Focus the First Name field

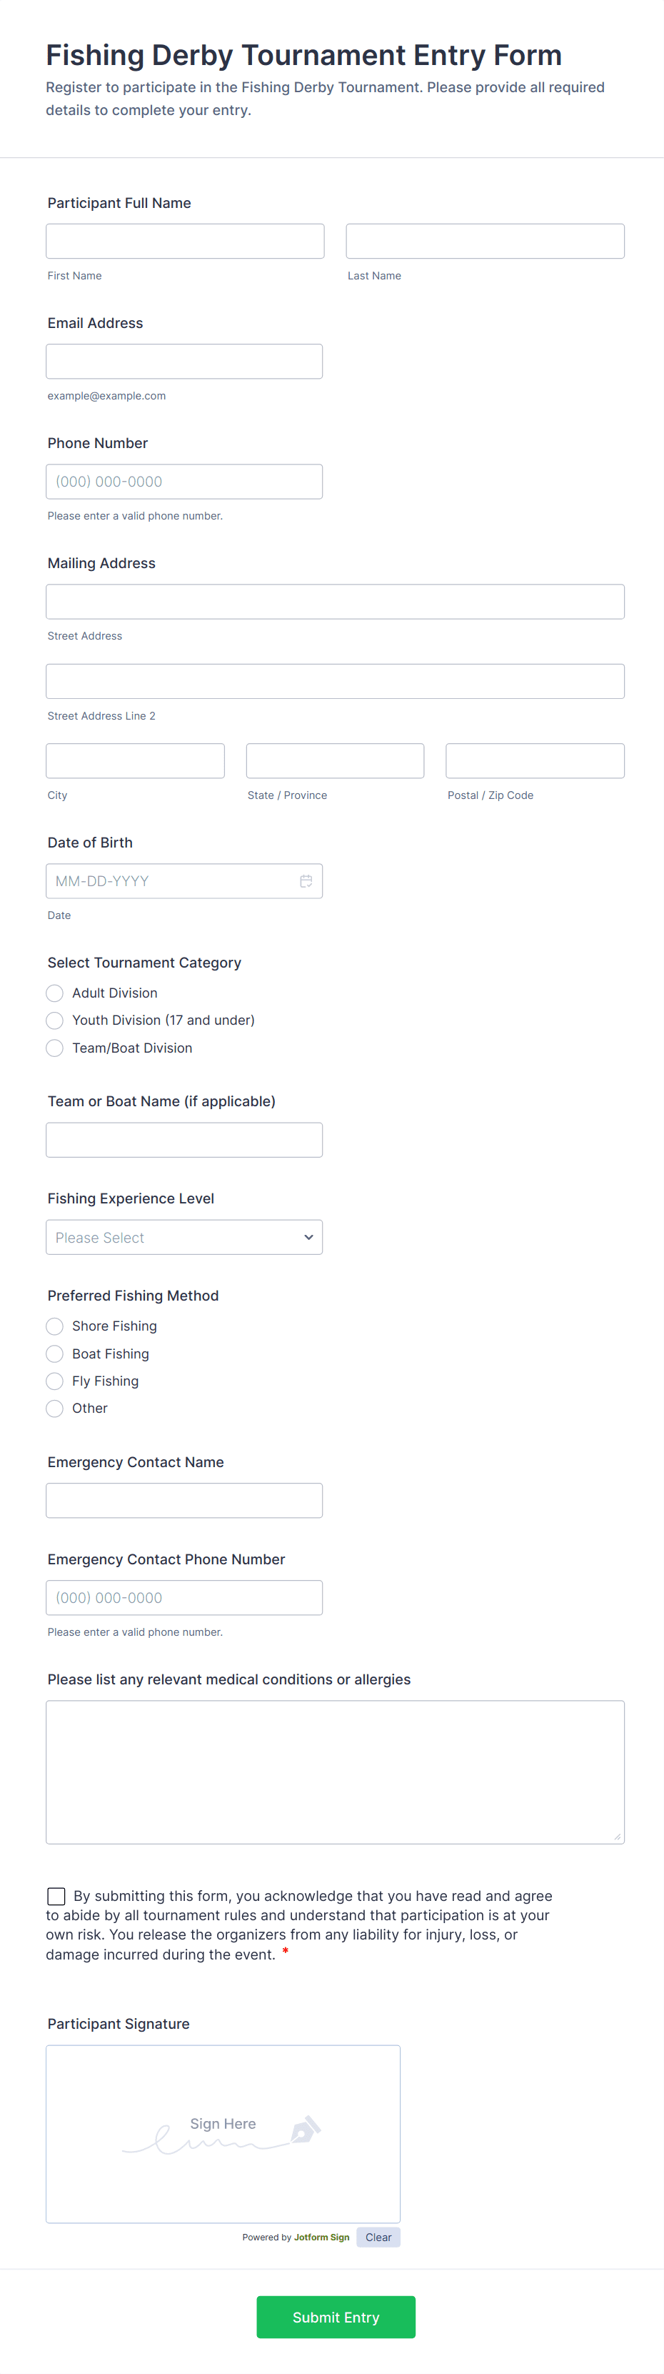pyautogui.click(x=185, y=242)
